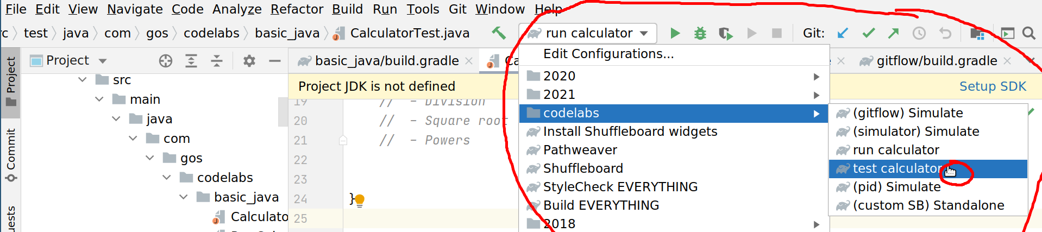Choose (gitflow) Simulate in submenu
Image resolution: width=1042 pixels, height=232 pixels.
coord(928,113)
